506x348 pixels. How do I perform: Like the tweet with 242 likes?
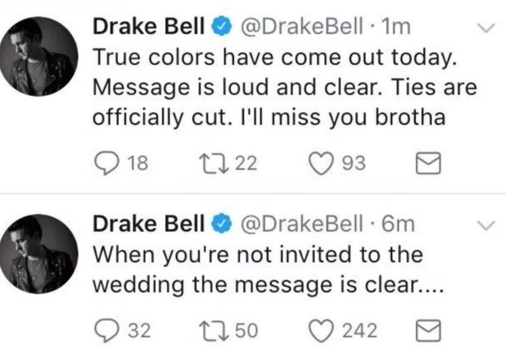pos(321,331)
